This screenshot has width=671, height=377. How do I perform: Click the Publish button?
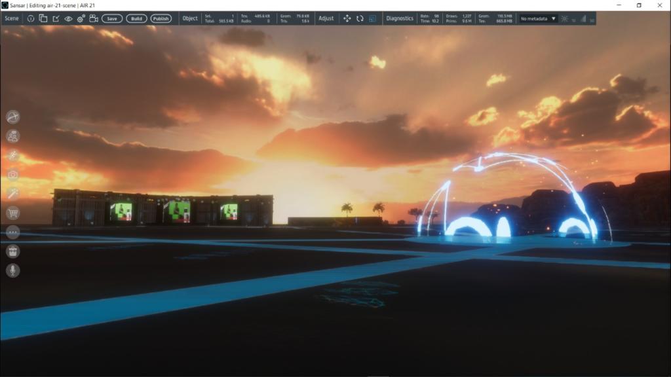point(161,18)
